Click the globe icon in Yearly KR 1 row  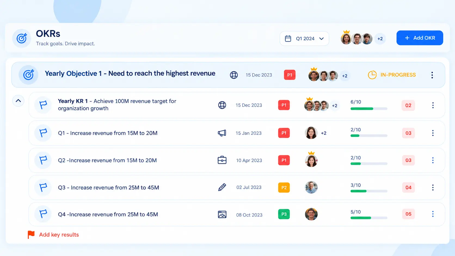[222, 105]
